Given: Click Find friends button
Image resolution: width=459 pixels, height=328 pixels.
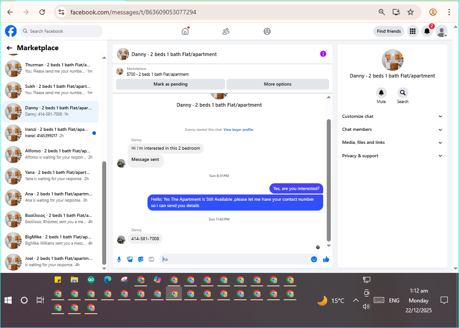Looking at the screenshot, I should click(x=389, y=31).
